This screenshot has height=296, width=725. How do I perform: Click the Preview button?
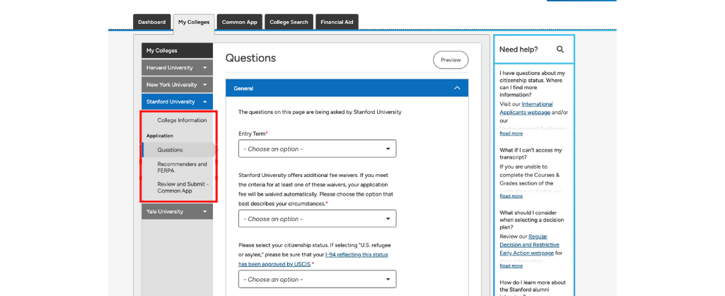point(451,59)
